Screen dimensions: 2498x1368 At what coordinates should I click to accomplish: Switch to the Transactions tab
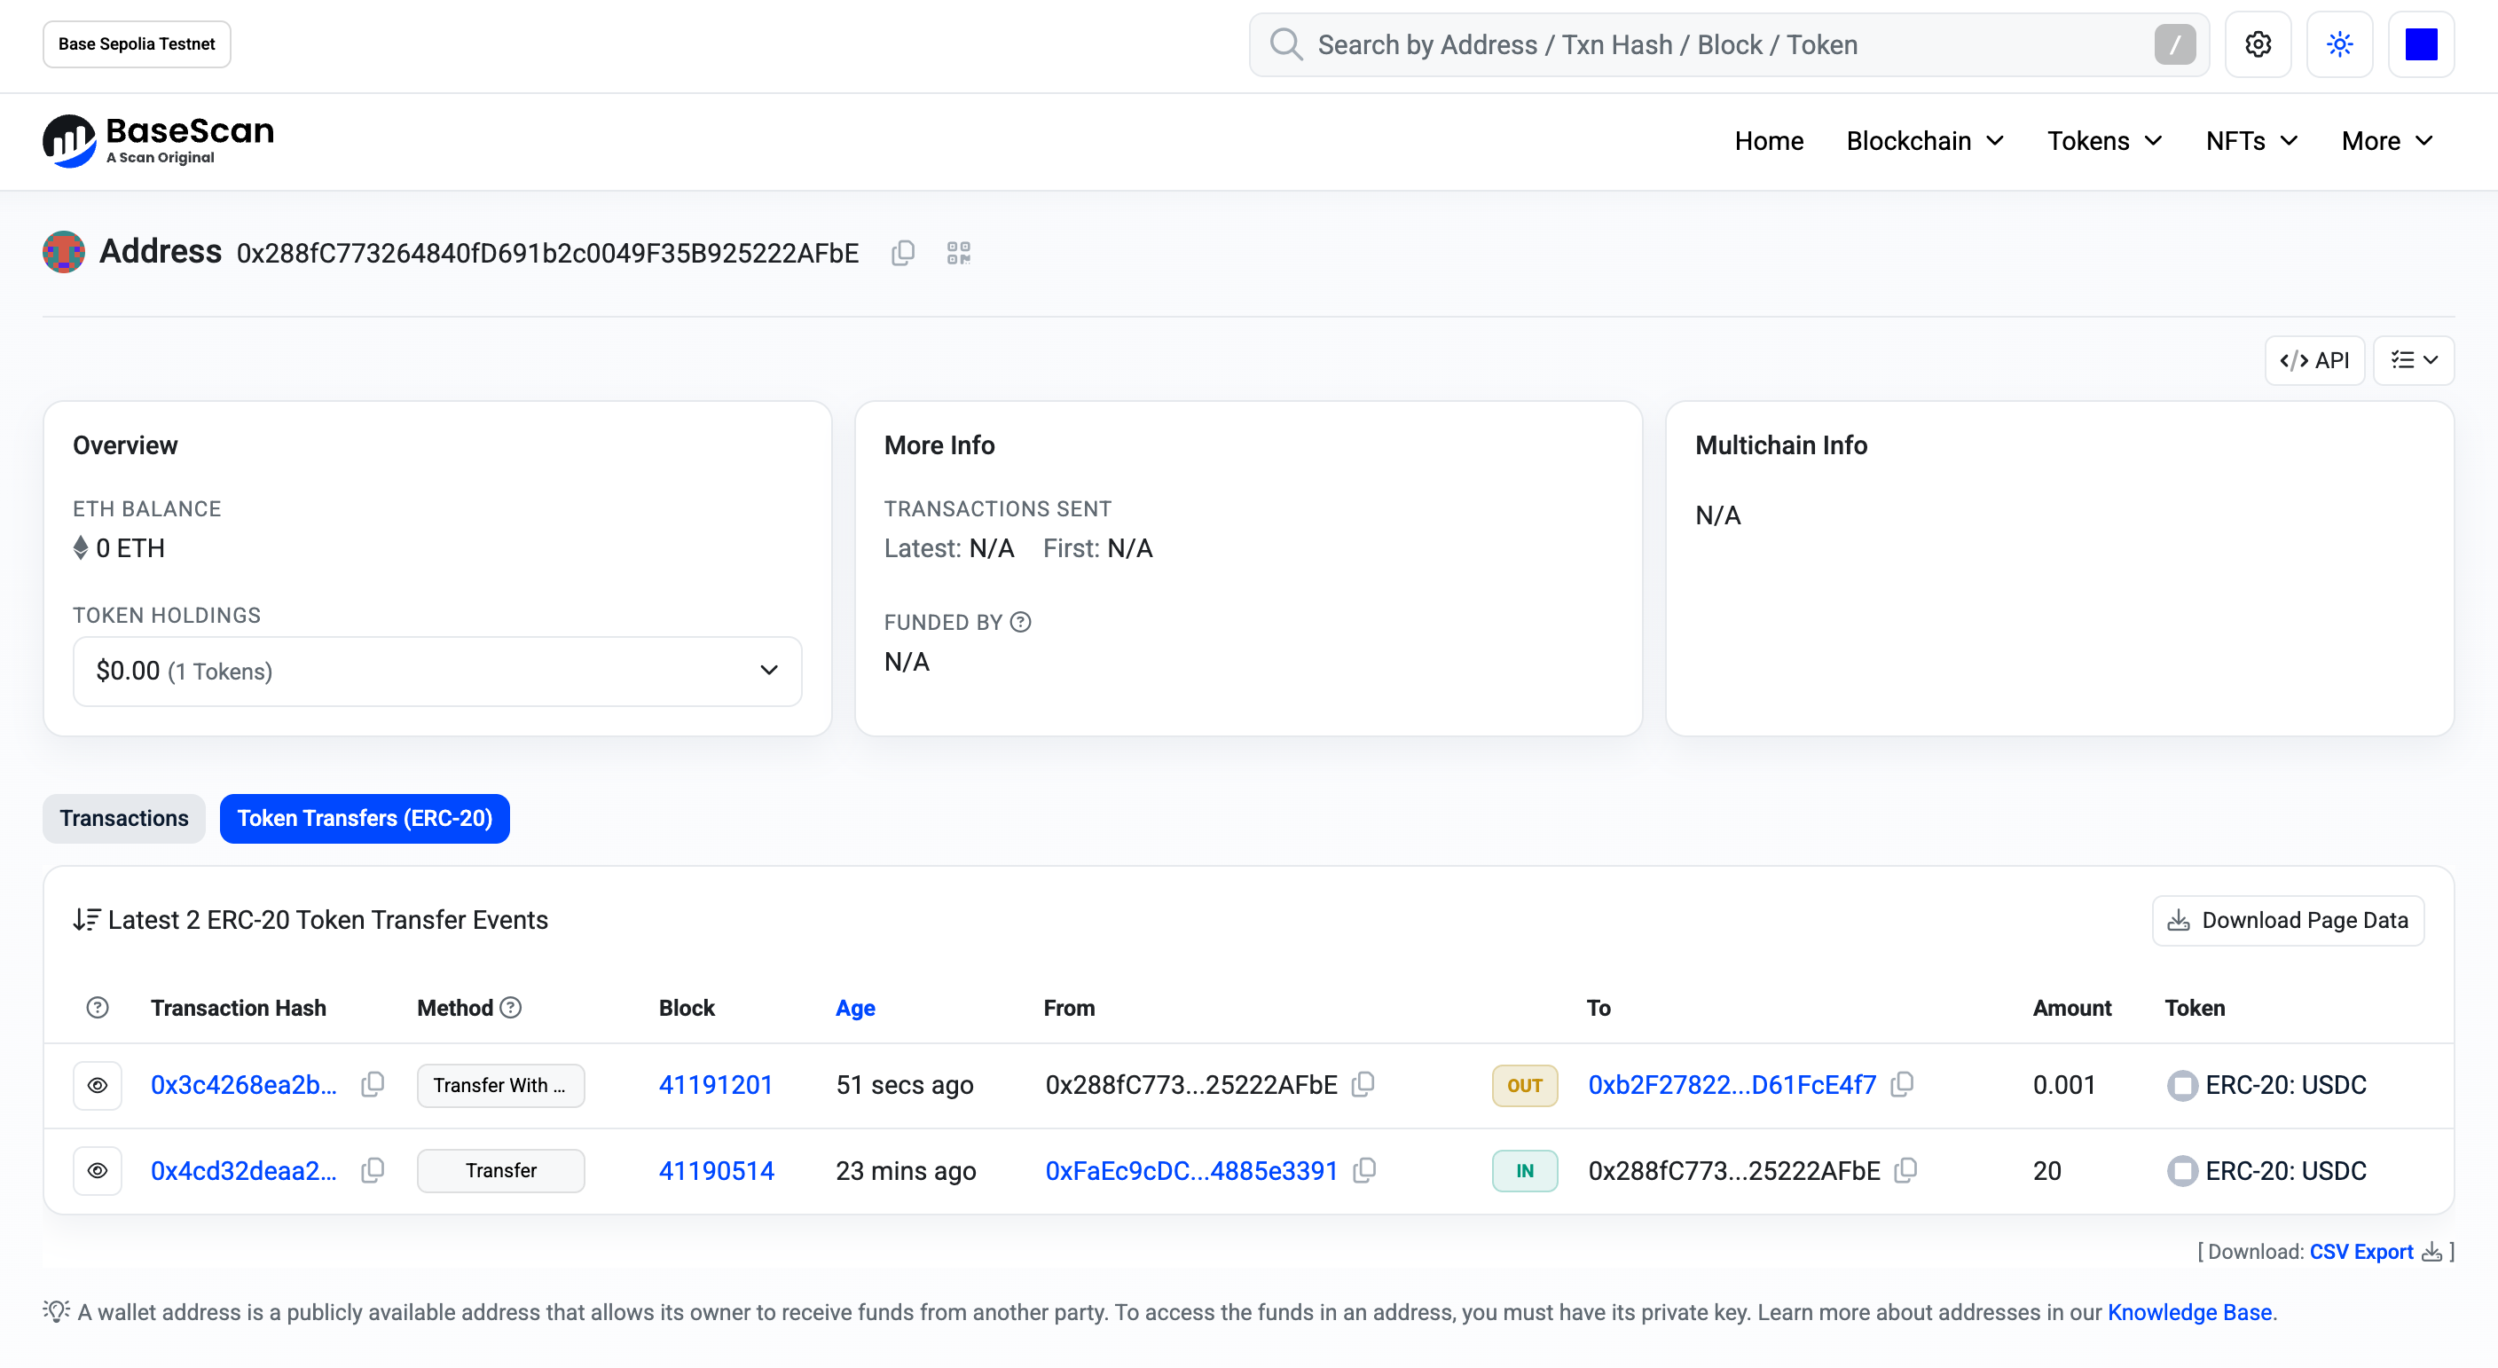pos(124,818)
